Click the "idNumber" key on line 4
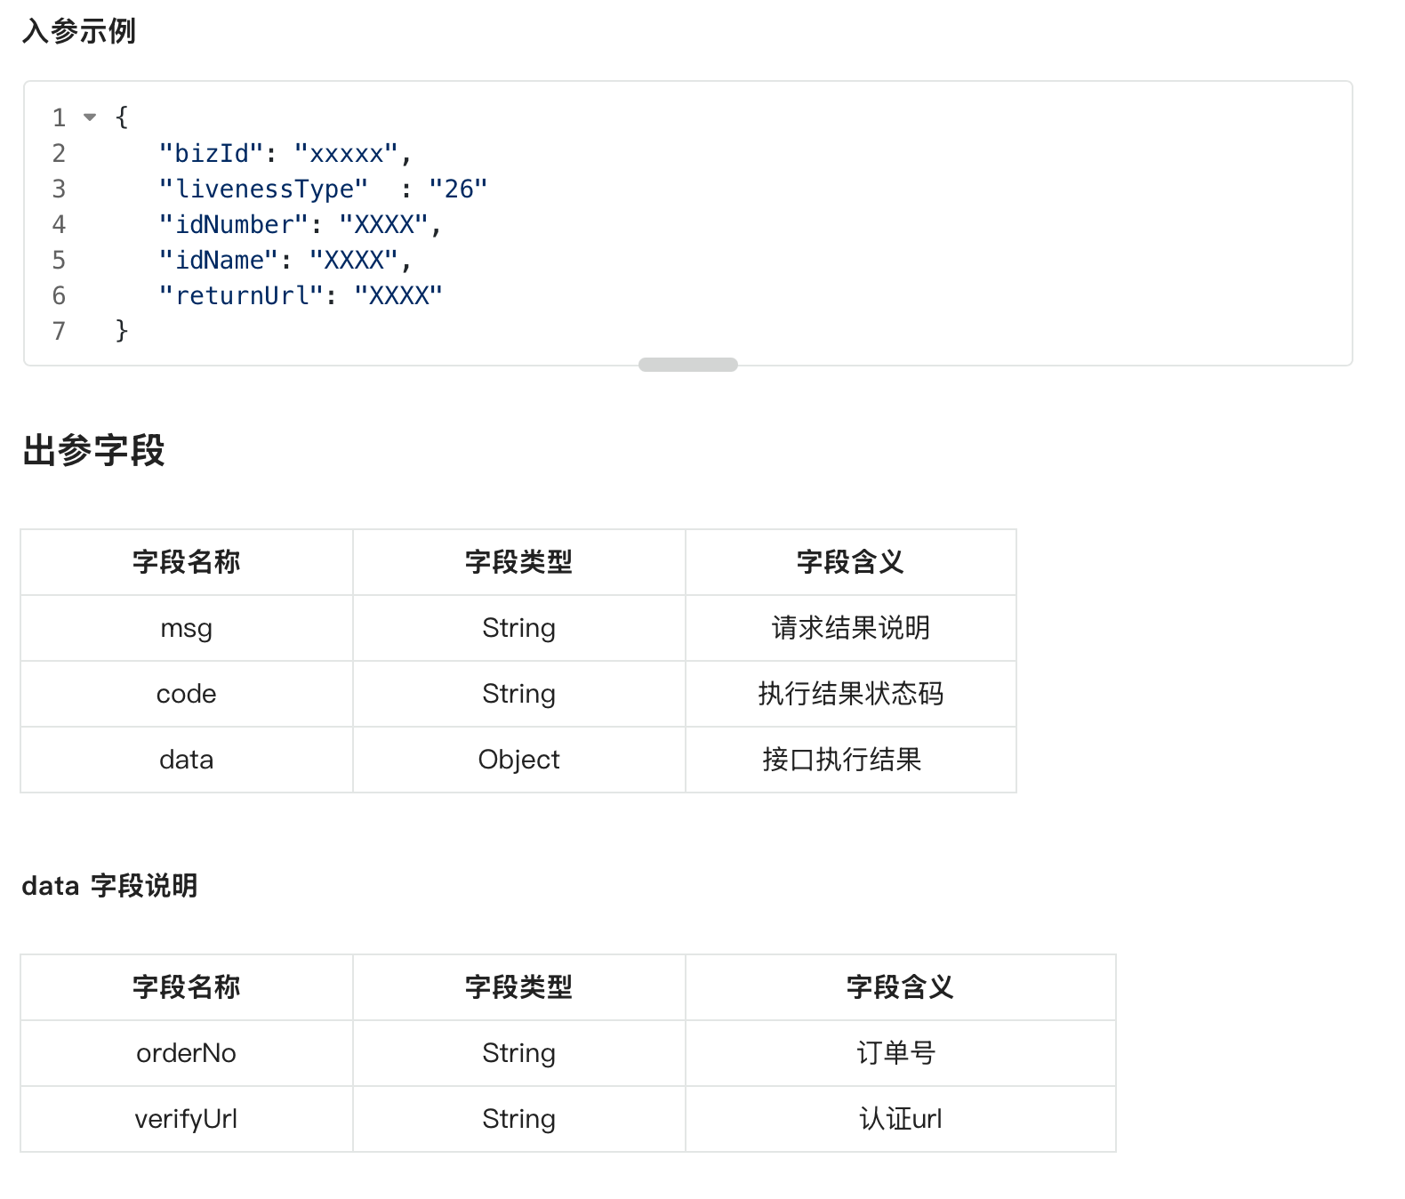The width and height of the screenshot is (1405, 1199). [x=233, y=224]
